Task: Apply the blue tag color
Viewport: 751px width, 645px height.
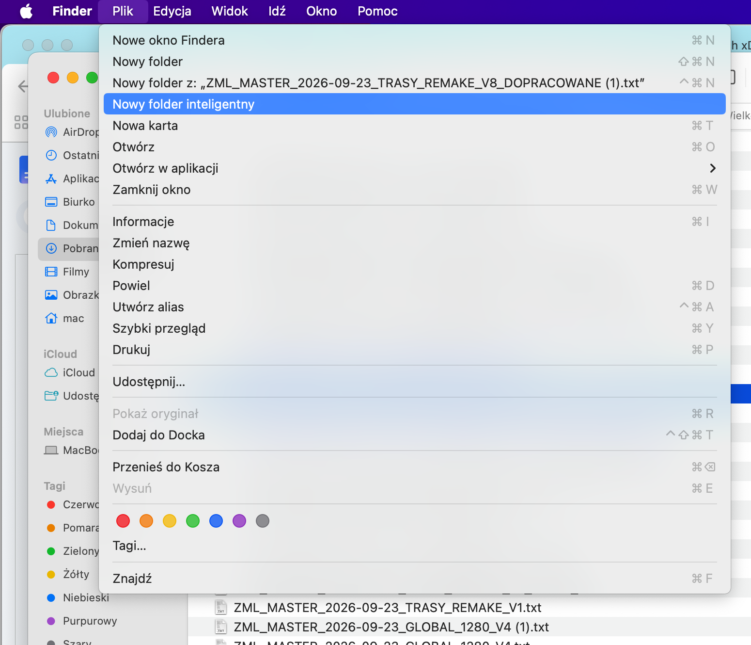Action: [216, 521]
